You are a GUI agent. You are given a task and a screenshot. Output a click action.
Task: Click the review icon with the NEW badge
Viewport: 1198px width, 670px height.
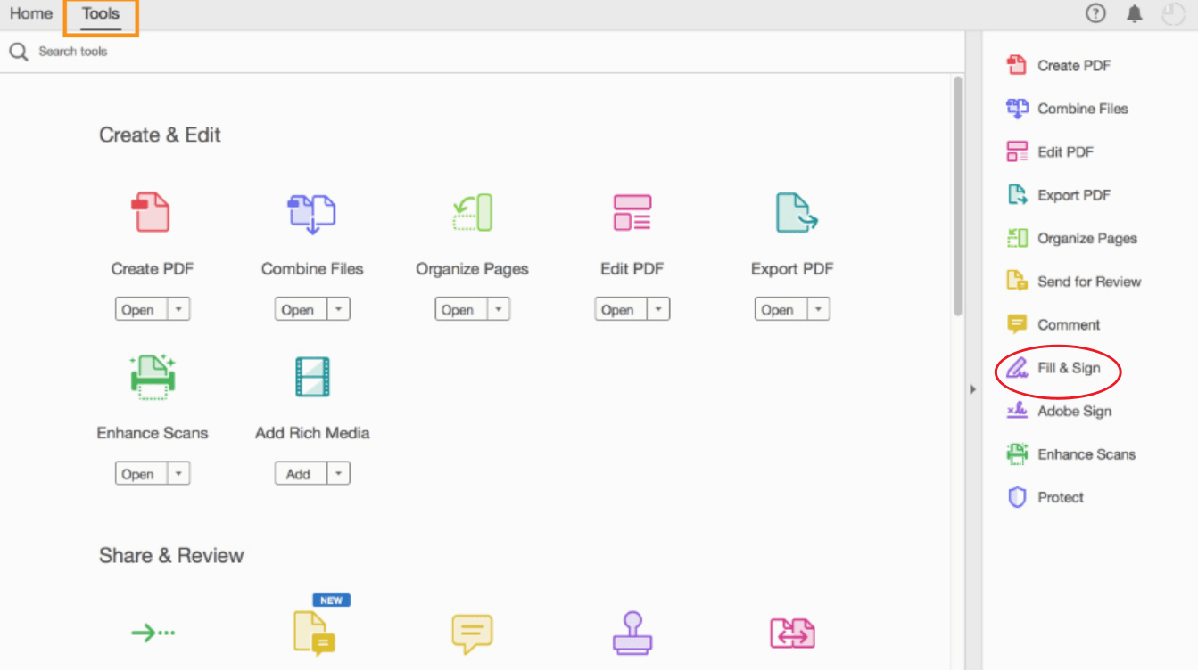(314, 632)
